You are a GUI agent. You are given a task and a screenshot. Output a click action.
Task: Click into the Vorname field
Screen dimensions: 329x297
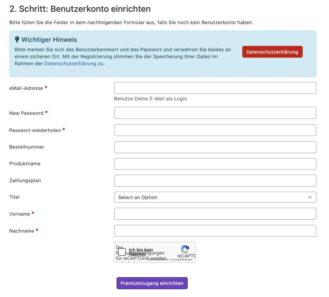[215, 214]
